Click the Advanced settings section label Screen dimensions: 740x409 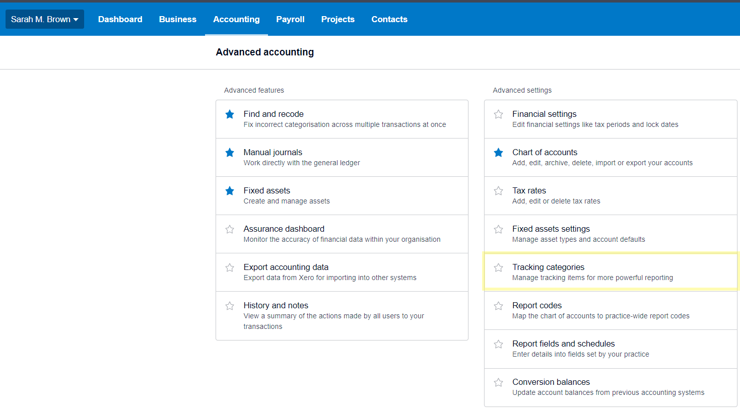point(522,90)
